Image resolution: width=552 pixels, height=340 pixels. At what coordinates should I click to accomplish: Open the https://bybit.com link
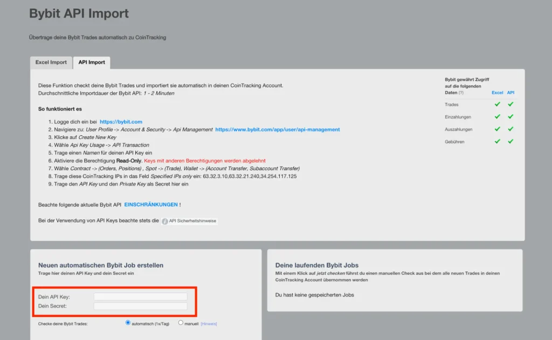coord(121,122)
